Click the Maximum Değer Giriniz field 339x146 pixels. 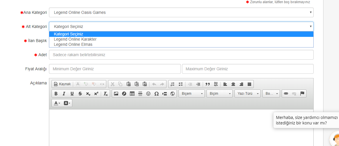(x=248, y=69)
